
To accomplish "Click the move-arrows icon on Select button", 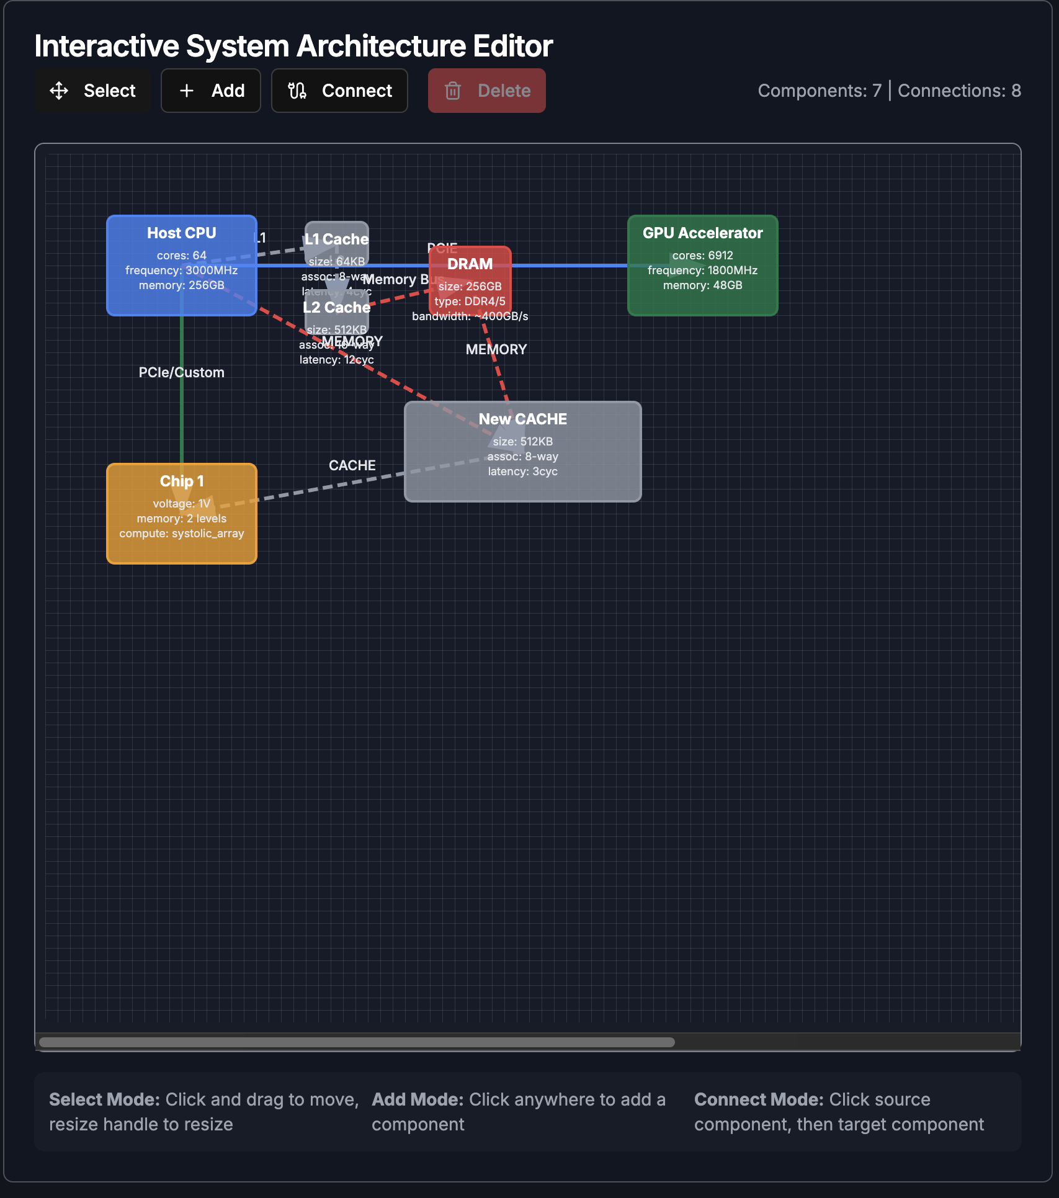I will point(59,91).
